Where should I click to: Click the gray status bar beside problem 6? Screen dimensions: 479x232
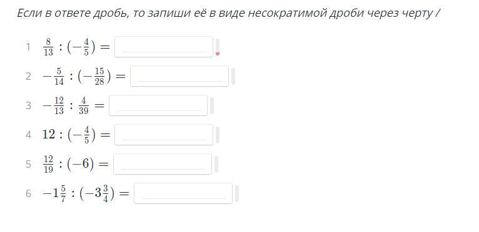(237, 193)
